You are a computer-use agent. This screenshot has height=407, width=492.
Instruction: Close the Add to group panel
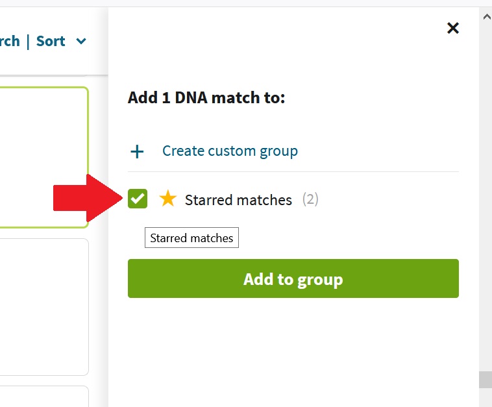(x=453, y=29)
